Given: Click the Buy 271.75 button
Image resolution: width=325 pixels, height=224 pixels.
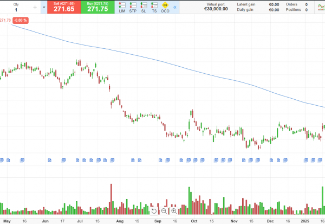Looking at the screenshot, I should tap(97, 7).
